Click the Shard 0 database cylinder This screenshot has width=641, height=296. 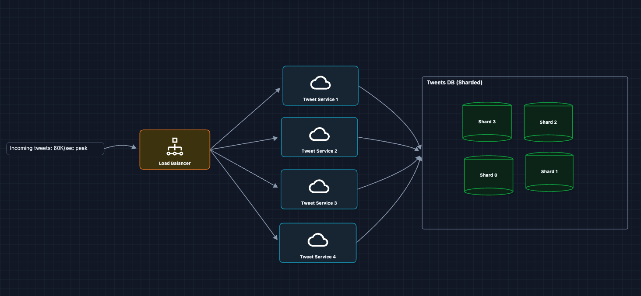coord(488,175)
